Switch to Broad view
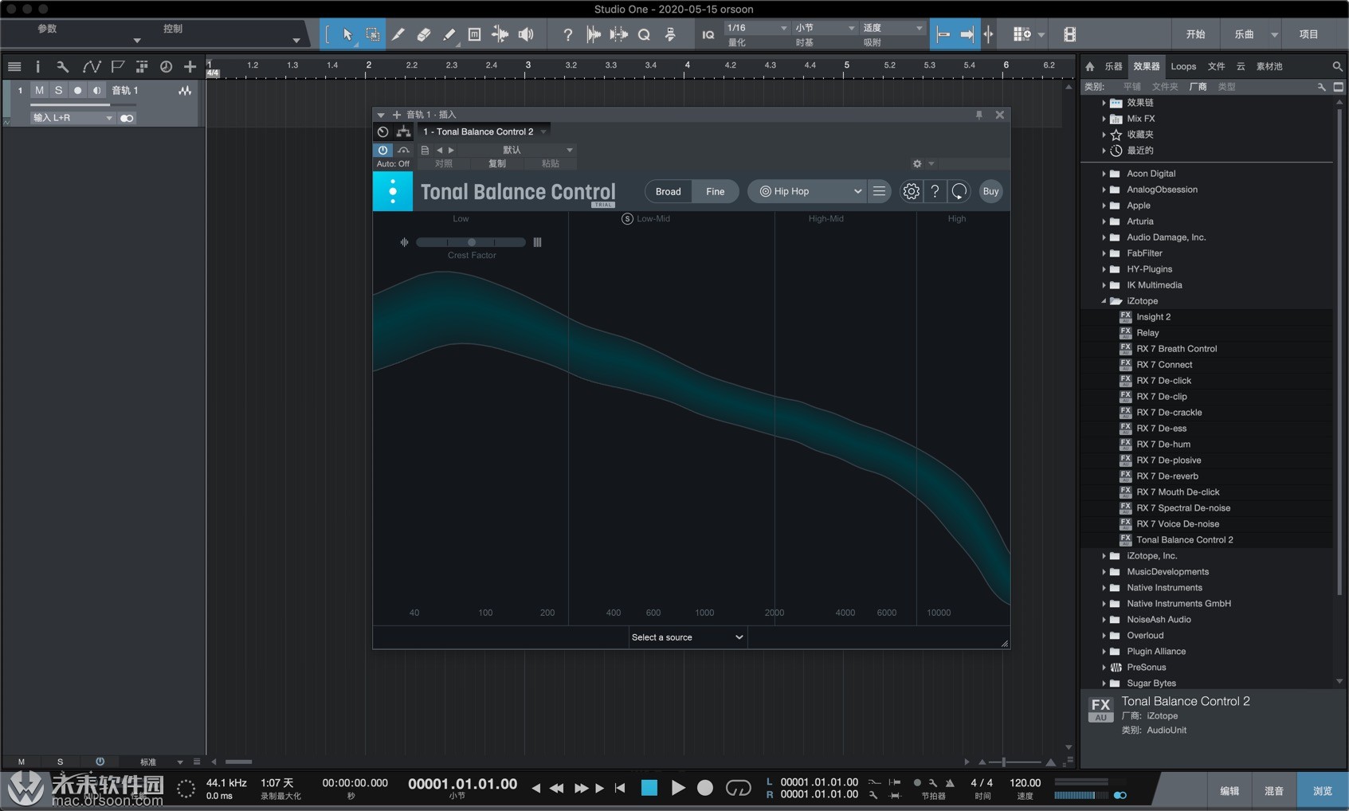Screen dimensions: 1349x811 668,191
